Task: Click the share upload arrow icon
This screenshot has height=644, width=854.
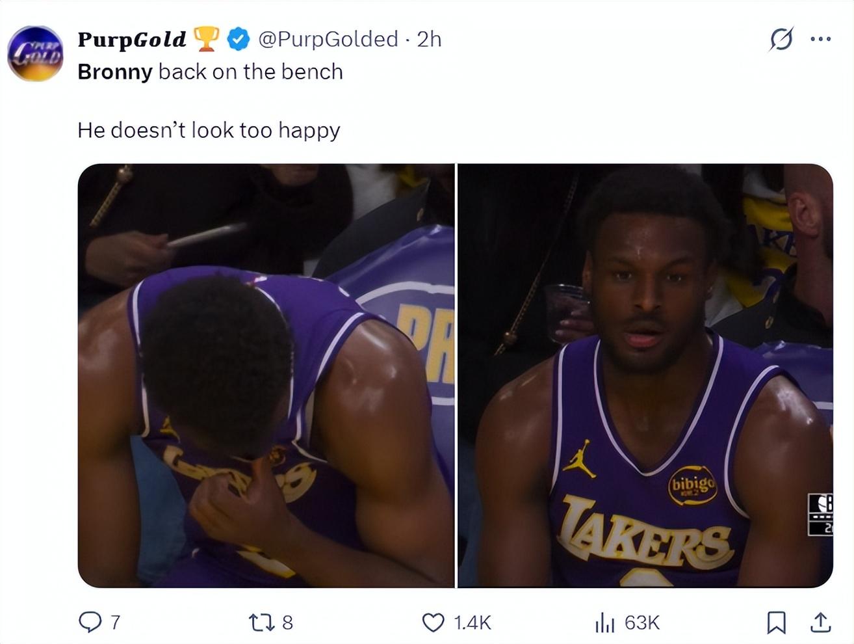Action: [x=820, y=623]
